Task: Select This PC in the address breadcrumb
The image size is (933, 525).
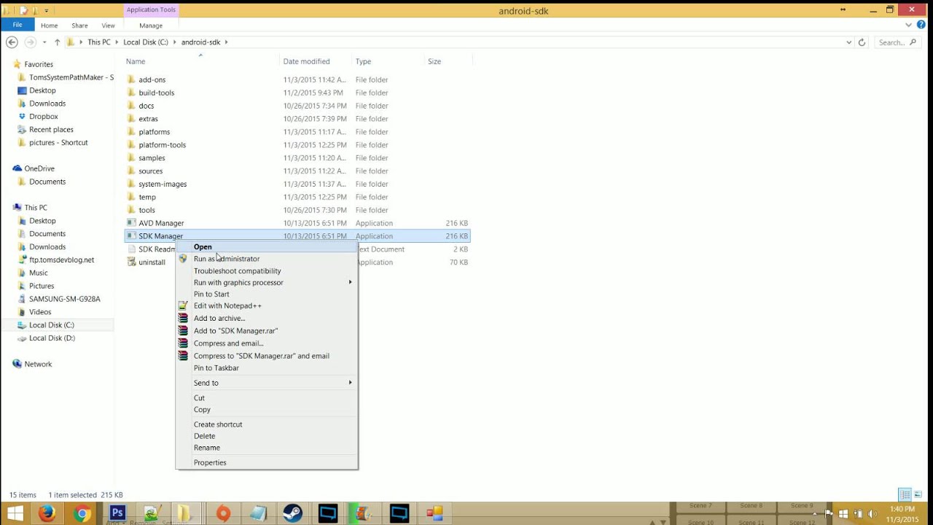Action: [99, 42]
